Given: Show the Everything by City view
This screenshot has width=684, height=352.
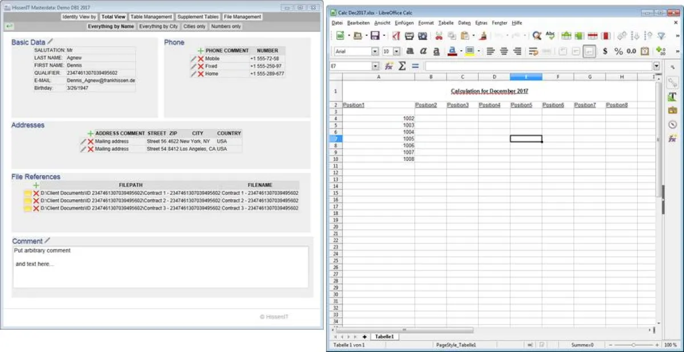Looking at the screenshot, I should tap(158, 26).
